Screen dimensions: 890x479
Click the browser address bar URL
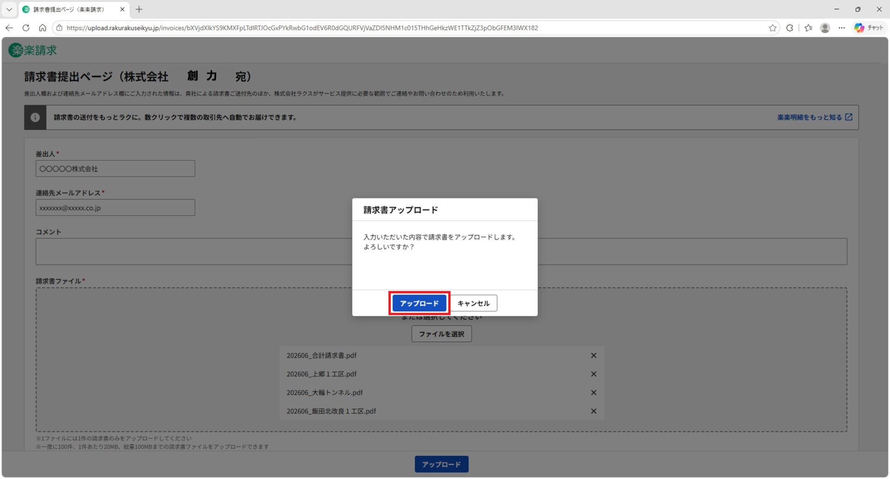click(x=302, y=28)
